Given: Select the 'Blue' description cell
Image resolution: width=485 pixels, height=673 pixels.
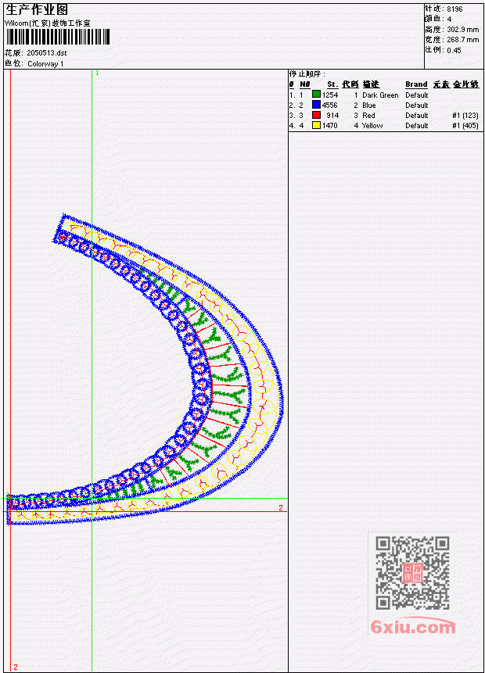Looking at the screenshot, I should [x=369, y=106].
